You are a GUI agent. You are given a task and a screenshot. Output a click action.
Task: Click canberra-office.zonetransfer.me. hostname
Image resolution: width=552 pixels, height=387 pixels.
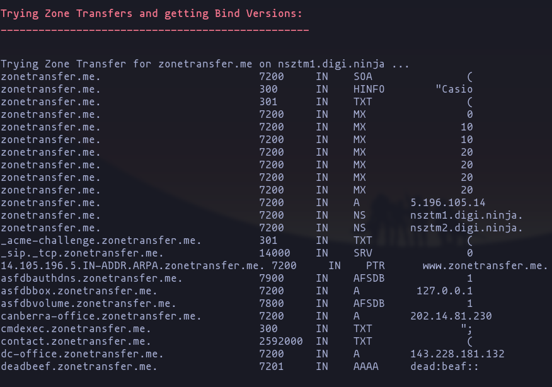101,316
